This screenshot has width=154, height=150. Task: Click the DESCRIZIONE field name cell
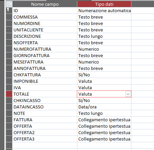click(x=45, y=36)
